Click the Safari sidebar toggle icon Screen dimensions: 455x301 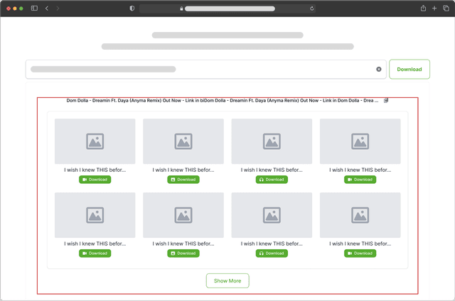pos(34,9)
